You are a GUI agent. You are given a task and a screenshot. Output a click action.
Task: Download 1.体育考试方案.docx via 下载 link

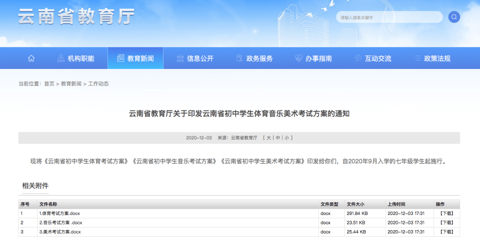pos(446,213)
